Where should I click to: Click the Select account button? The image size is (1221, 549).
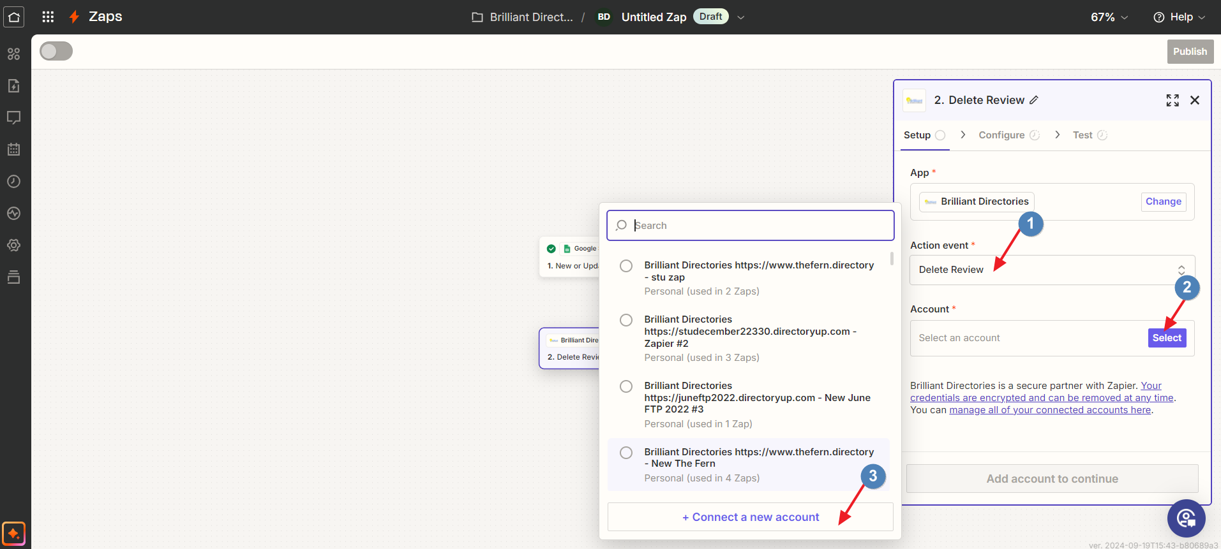click(1167, 338)
